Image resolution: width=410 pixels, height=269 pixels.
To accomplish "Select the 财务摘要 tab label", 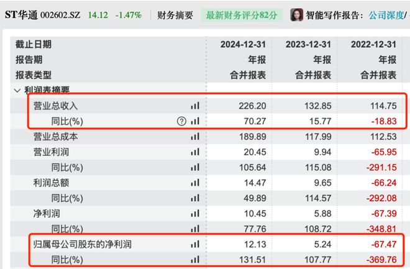I will tap(175, 15).
